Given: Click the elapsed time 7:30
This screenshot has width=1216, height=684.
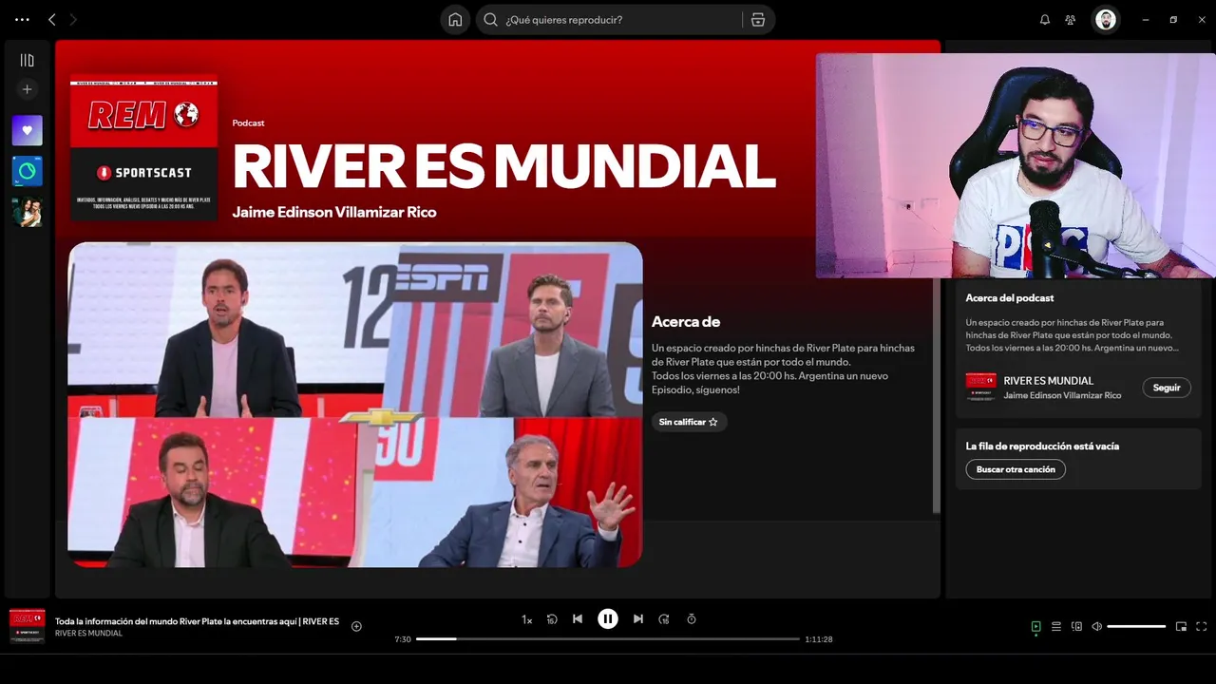Looking at the screenshot, I should [403, 639].
